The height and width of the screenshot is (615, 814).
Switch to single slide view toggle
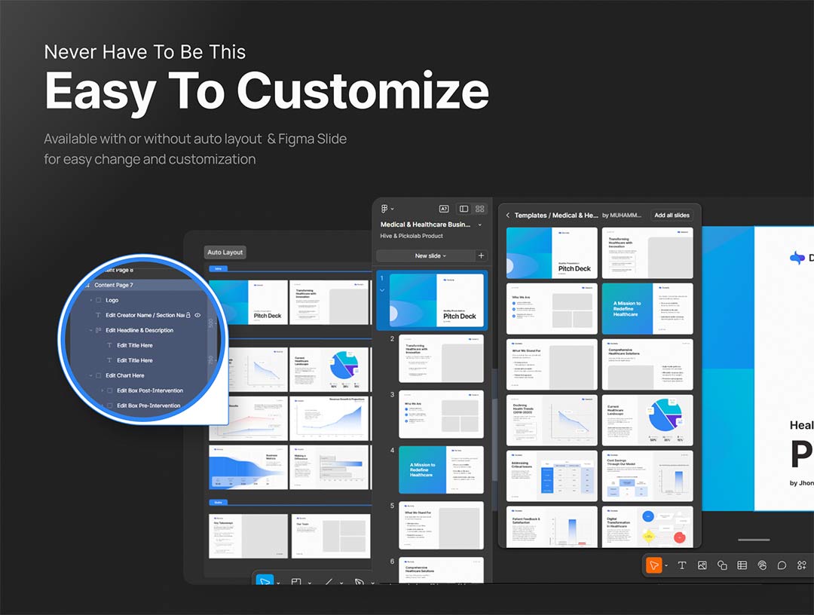[x=464, y=209]
